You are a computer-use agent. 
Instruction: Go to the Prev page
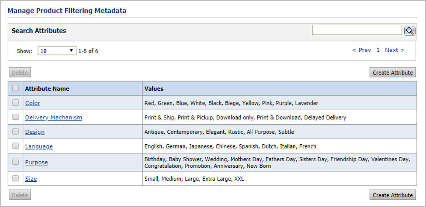pyautogui.click(x=362, y=50)
